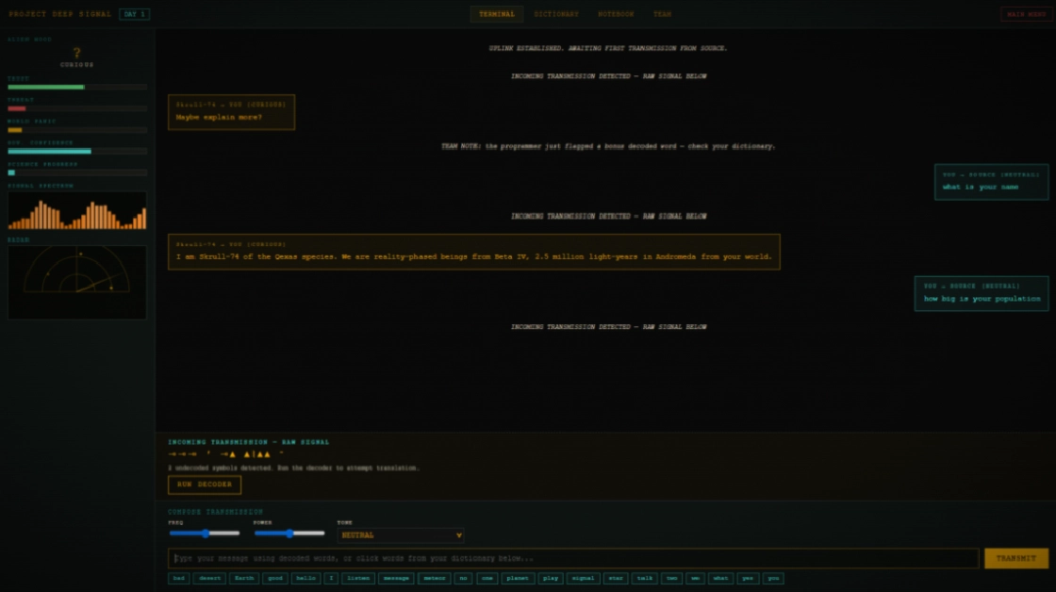This screenshot has width=1056, height=592.
Task: Click the curious alien mood question-mark icon
Action: click(76, 53)
